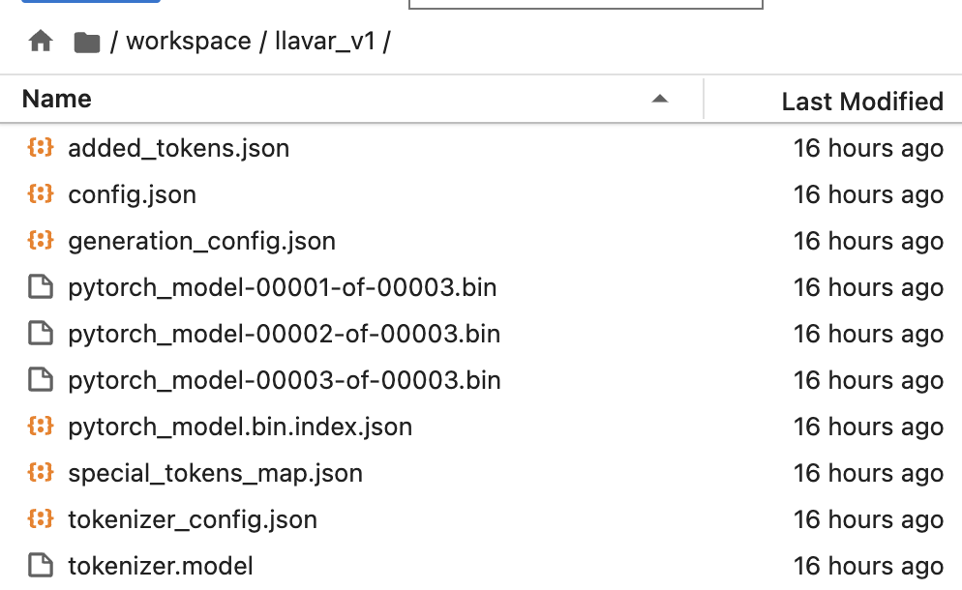The width and height of the screenshot is (962, 590).
Task: Sort files by Last Modified column
Action: pos(861,101)
